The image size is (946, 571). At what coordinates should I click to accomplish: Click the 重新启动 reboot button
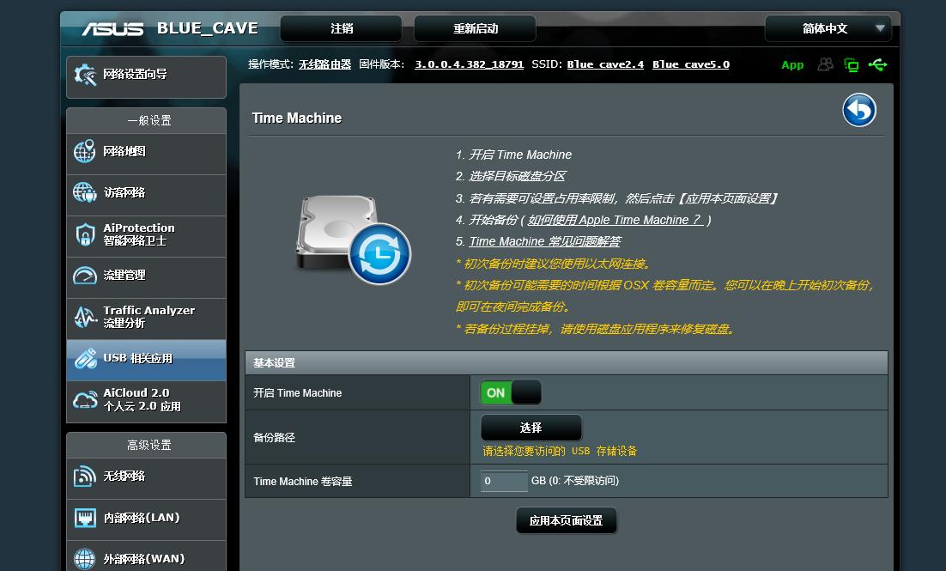[x=476, y=28]
